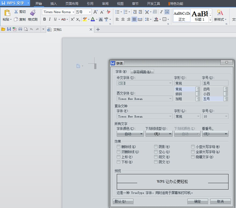Screen dimensions: 236x208
Task: Click the Save disk icon
Action: pos(9,29)
